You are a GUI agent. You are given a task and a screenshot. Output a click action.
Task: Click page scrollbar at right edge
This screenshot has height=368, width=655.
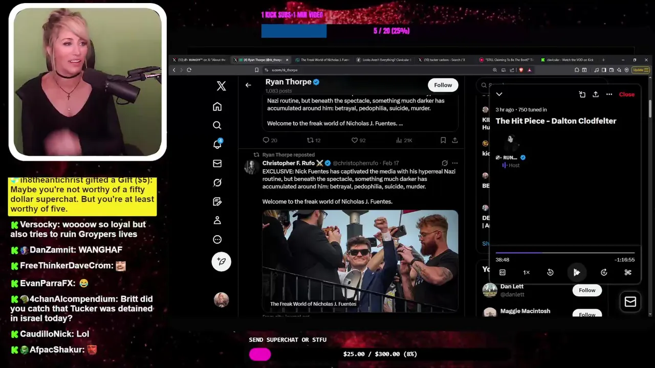[651, 108]
